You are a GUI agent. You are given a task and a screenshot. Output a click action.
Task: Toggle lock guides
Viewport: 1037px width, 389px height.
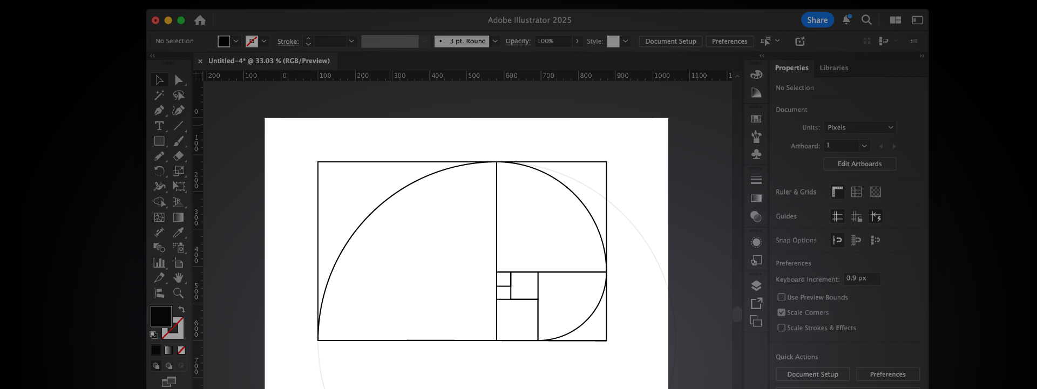tap(857, 216)
